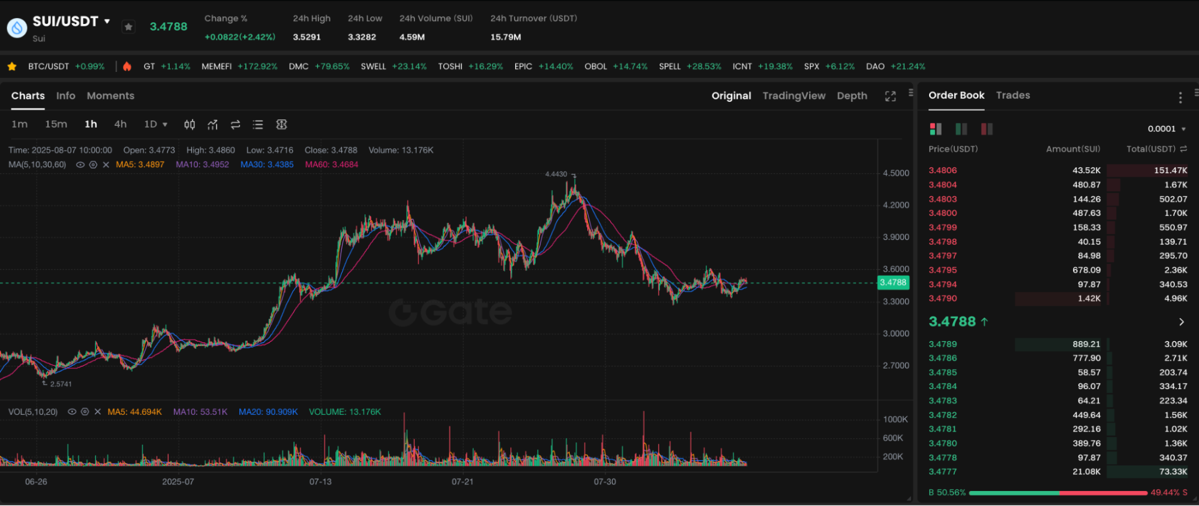Remove the MA(5,10,30,60) indicator
Screen dimensions: 1199x506
(106, 165)
